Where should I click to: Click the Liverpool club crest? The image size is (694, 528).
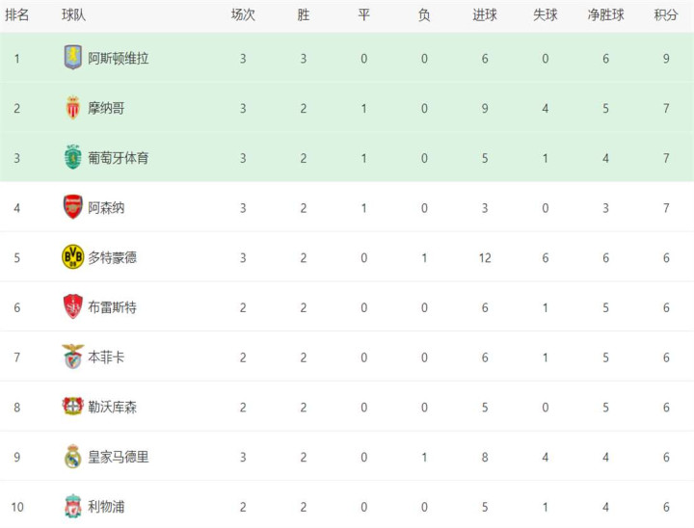coord(73,506)
